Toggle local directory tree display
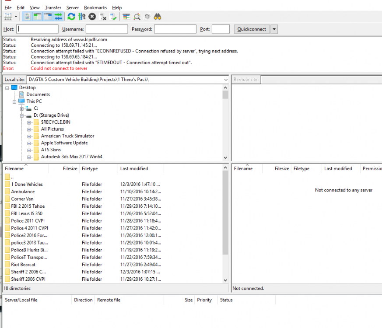The image size is (382, 328). tap(38, 17)
